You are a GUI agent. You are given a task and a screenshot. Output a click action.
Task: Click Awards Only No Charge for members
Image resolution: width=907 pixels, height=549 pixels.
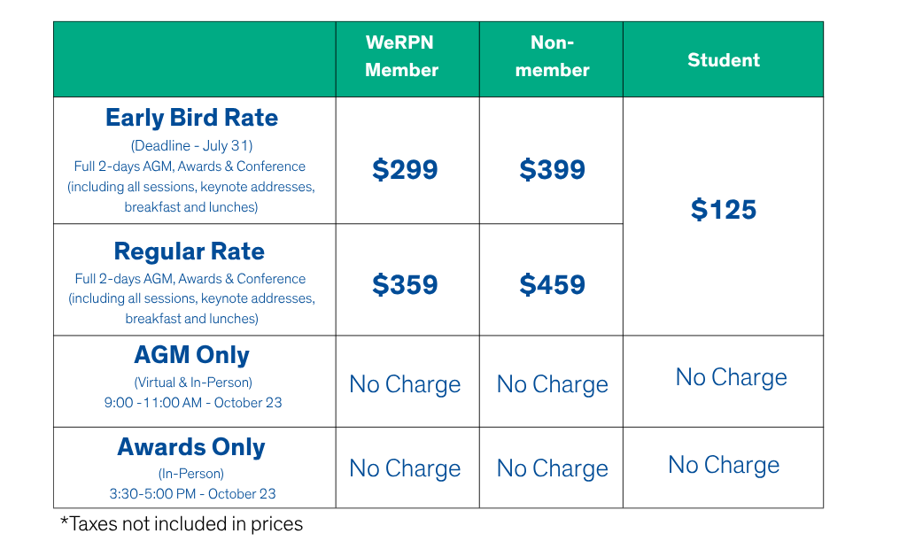coord(405,468)
